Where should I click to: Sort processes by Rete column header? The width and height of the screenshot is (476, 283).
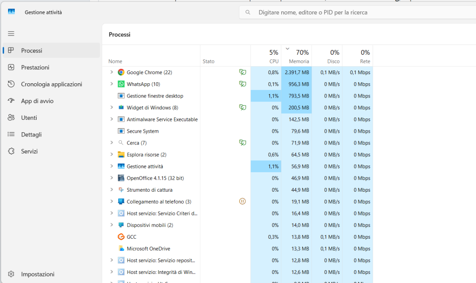(357, 56)
